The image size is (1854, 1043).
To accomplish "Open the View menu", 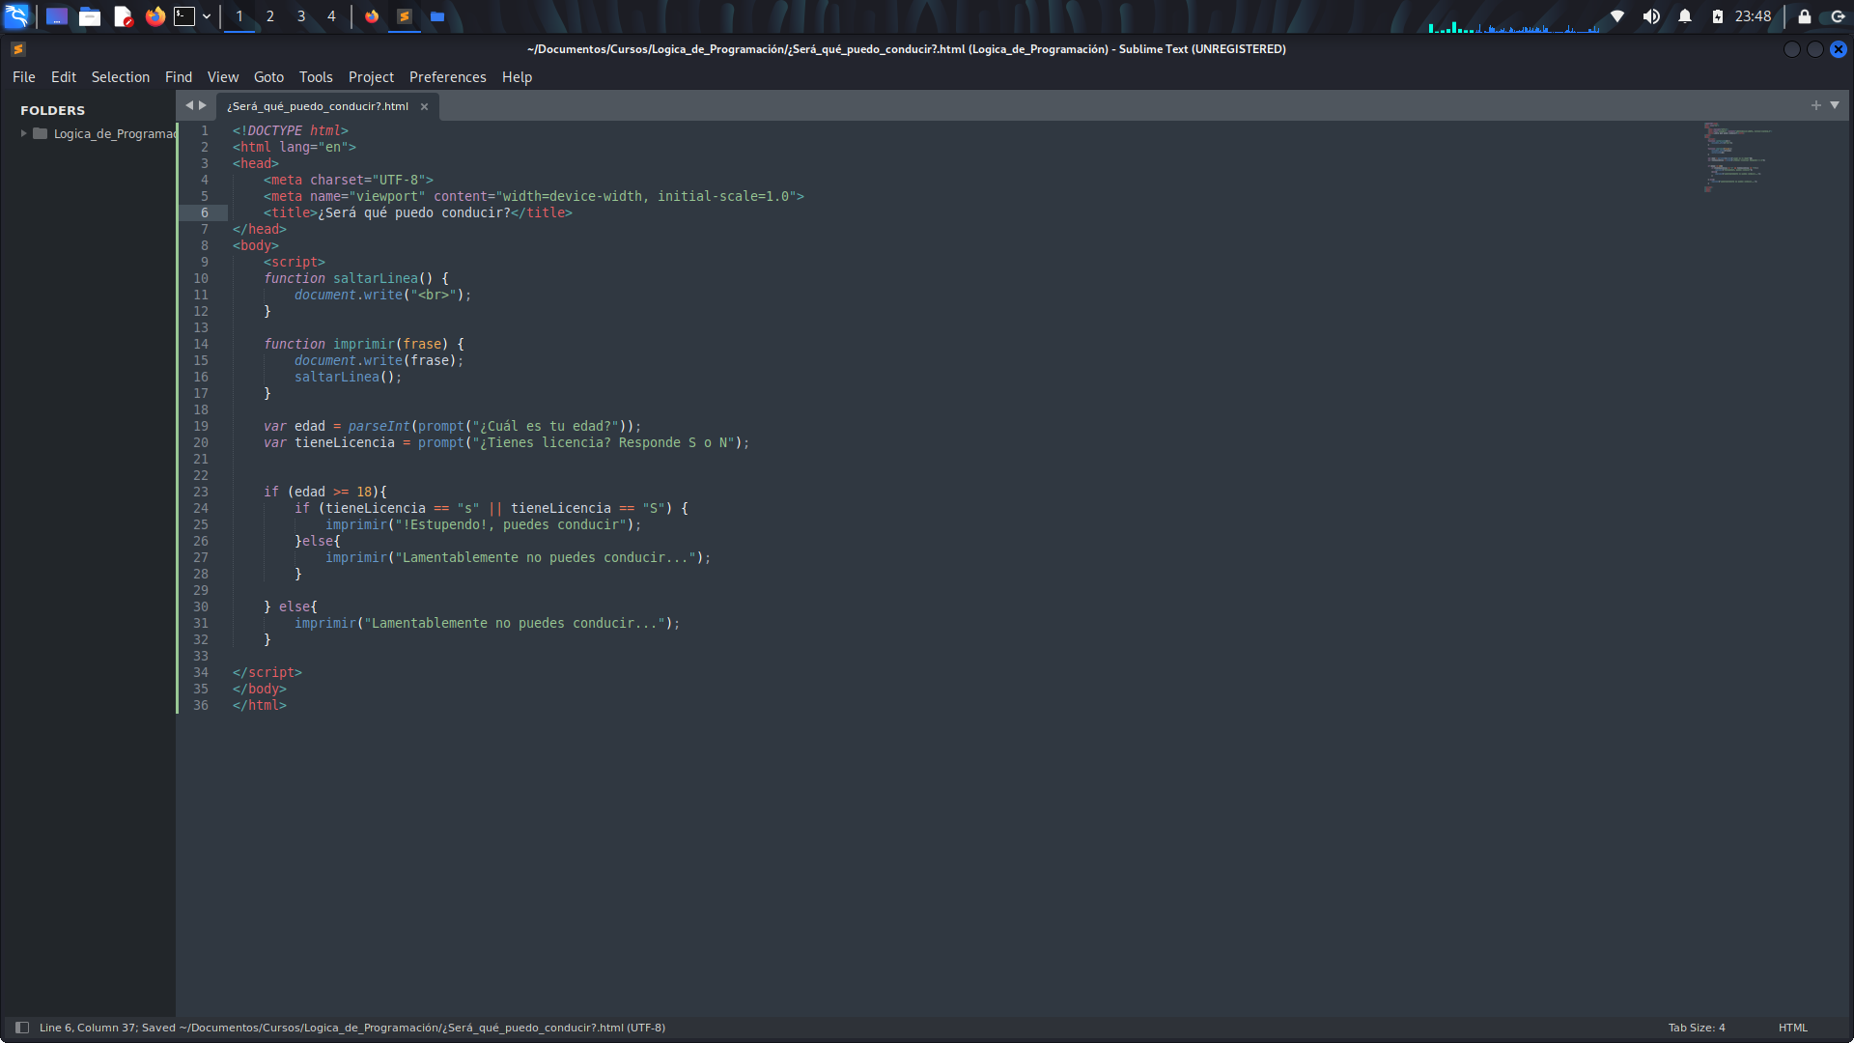I will [223, 77].
